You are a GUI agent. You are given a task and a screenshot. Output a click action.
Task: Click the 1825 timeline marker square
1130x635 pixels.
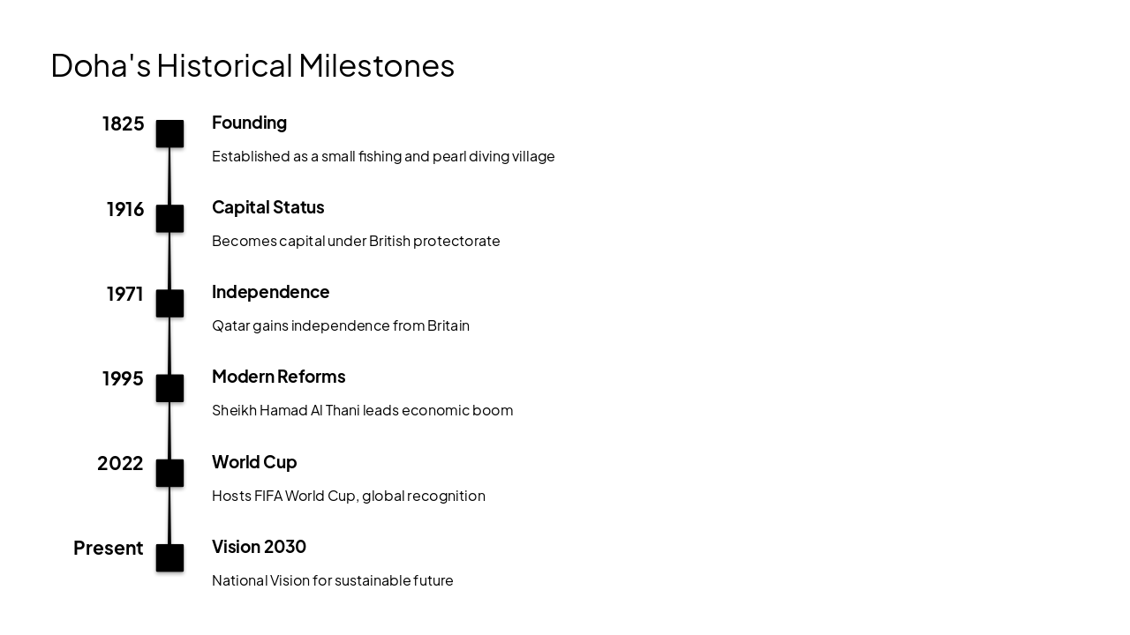pos(169,134)
